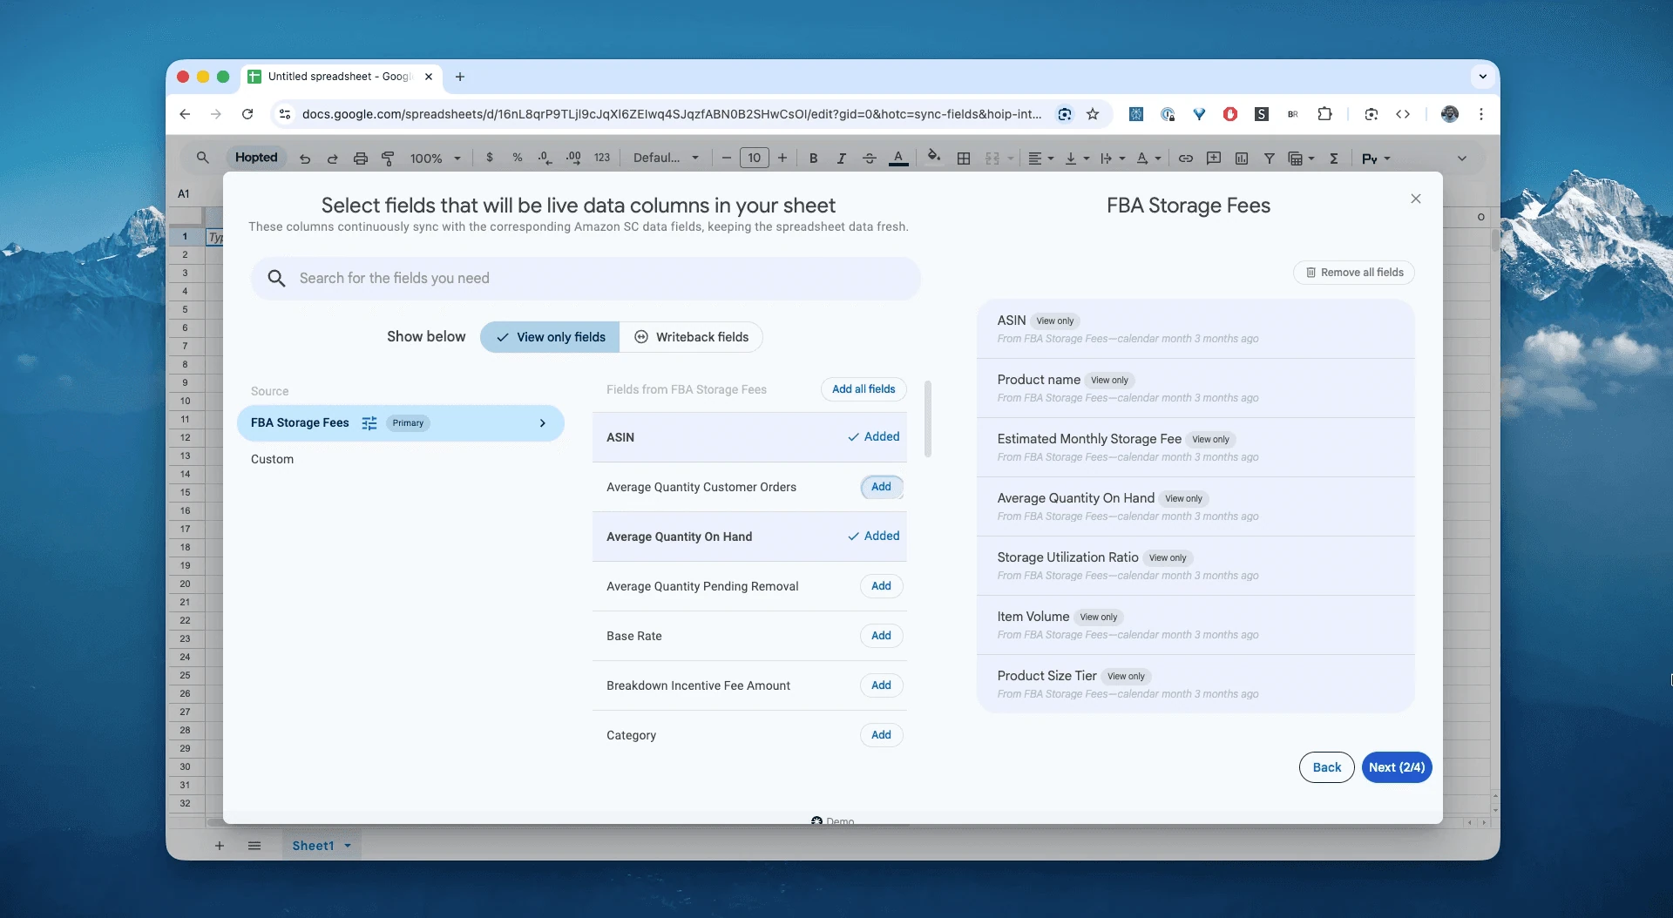Toggle the Added state for ASIN field
1673x918 pixels.
click(874, 436)
